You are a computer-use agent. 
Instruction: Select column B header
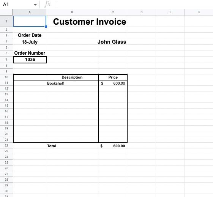click(72, 12)
